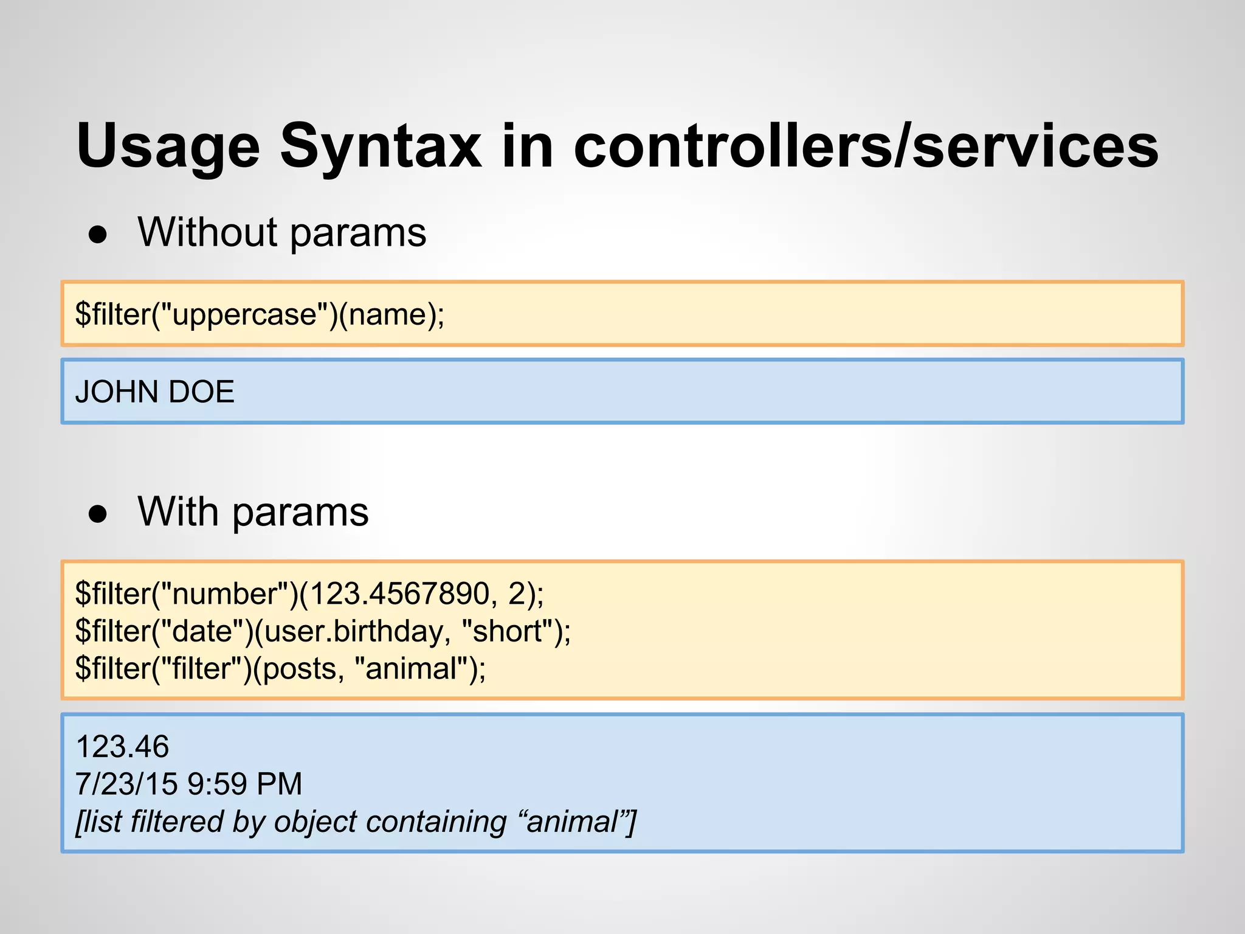Click the '7/23/15 9:59 PM' output
Screen dimensions: 1245x934
pyautogui.click(x=188, y=784)
